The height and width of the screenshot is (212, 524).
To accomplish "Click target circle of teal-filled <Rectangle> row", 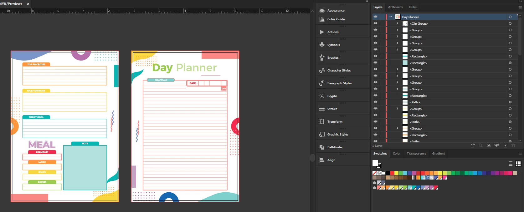I will (x=510, y=63).
